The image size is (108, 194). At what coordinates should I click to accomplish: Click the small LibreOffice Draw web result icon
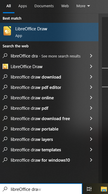[x=5, y=66]
